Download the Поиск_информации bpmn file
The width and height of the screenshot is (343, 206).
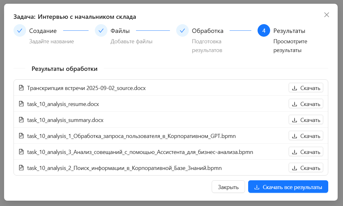click(x=306, y=167)
